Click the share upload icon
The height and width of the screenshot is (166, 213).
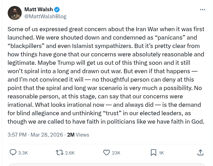click(200, 152)
